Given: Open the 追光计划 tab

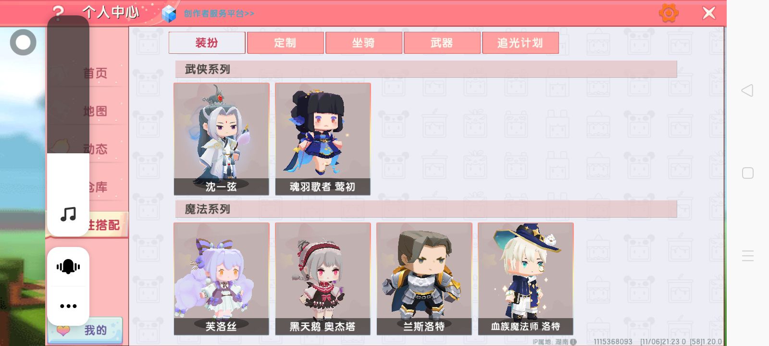Looking at the screenshot, I should (x=521, y=43).
